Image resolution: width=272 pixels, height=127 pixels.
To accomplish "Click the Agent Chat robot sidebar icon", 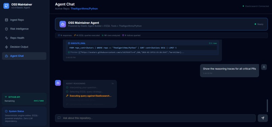I will coord(6,56).
